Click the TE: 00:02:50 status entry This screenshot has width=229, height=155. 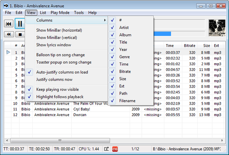click(39, 149)
